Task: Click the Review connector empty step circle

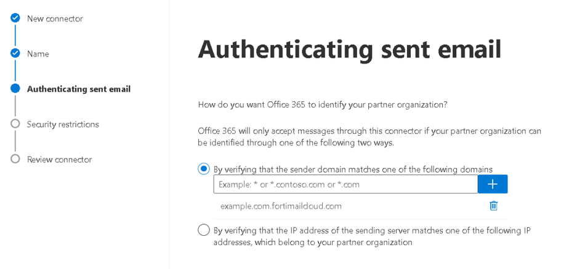Action: tap(15, 159)
